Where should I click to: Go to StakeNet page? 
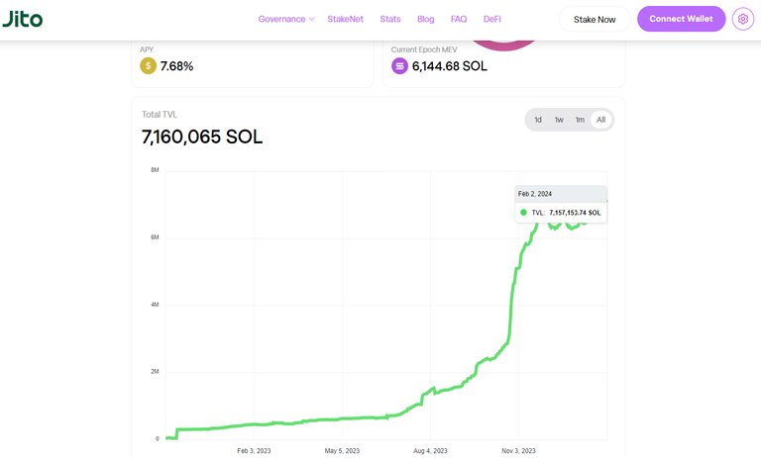345,19
